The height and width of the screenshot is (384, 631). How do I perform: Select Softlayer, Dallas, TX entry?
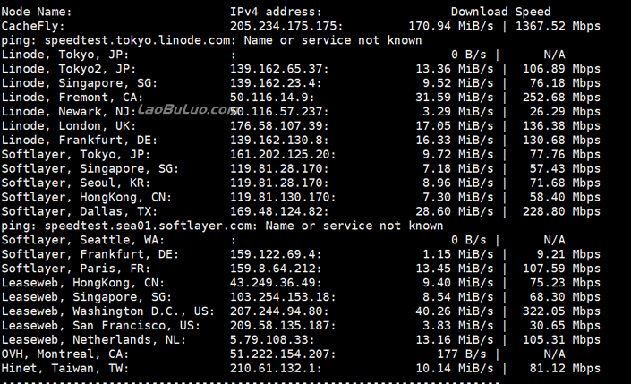[80, 212]
